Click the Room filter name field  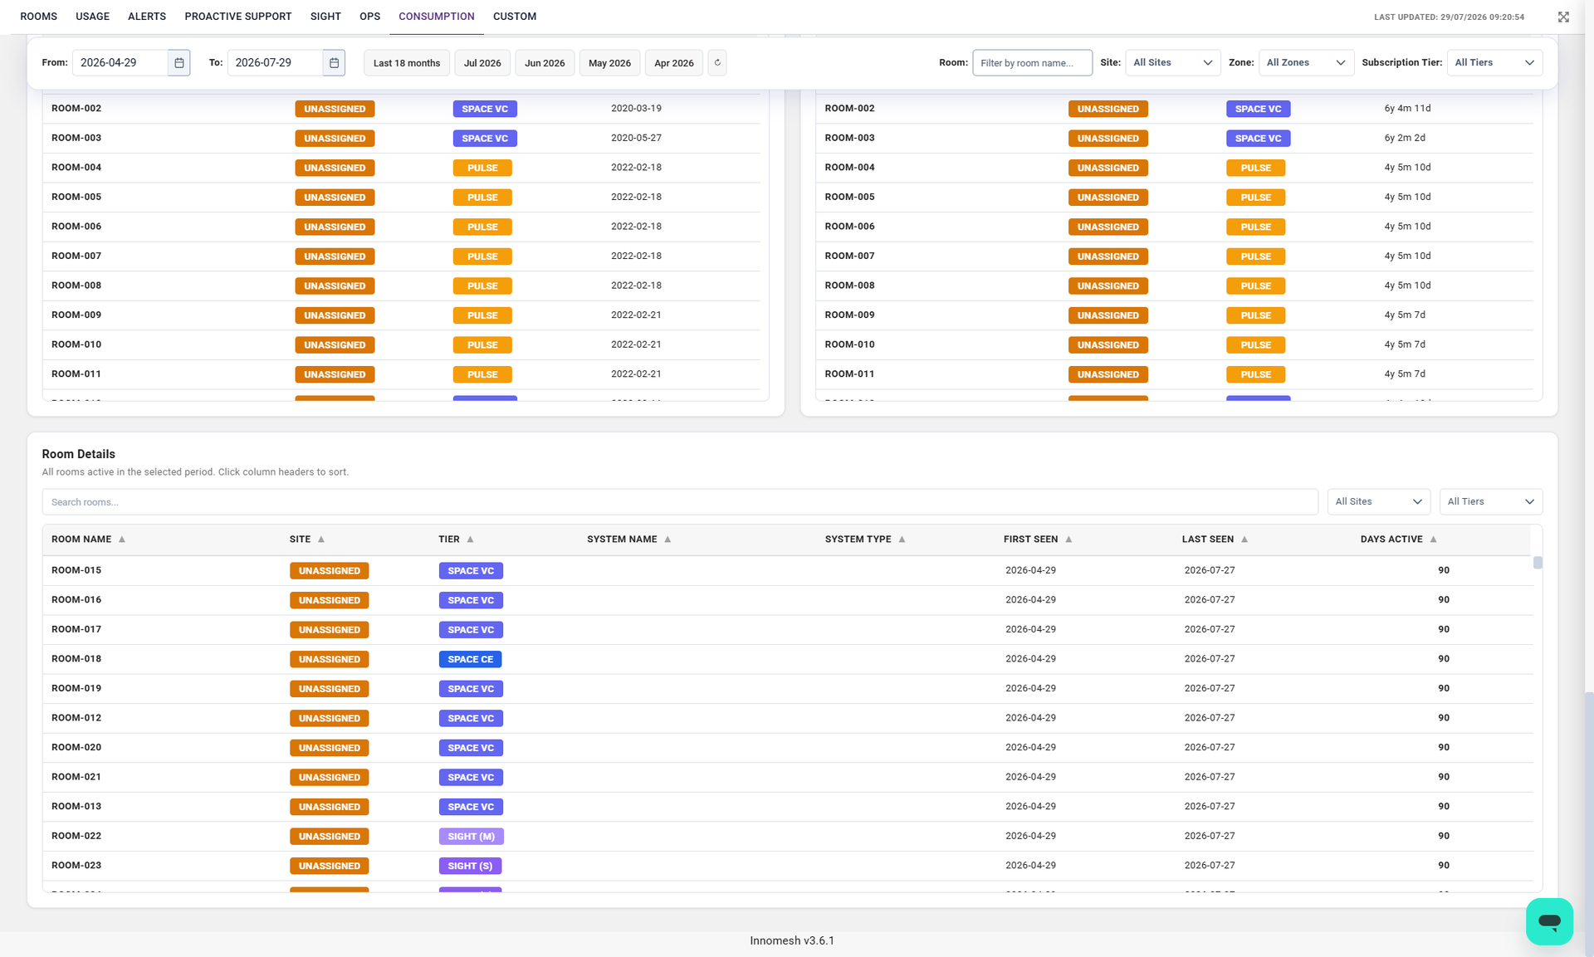(x=1032, y=63)
